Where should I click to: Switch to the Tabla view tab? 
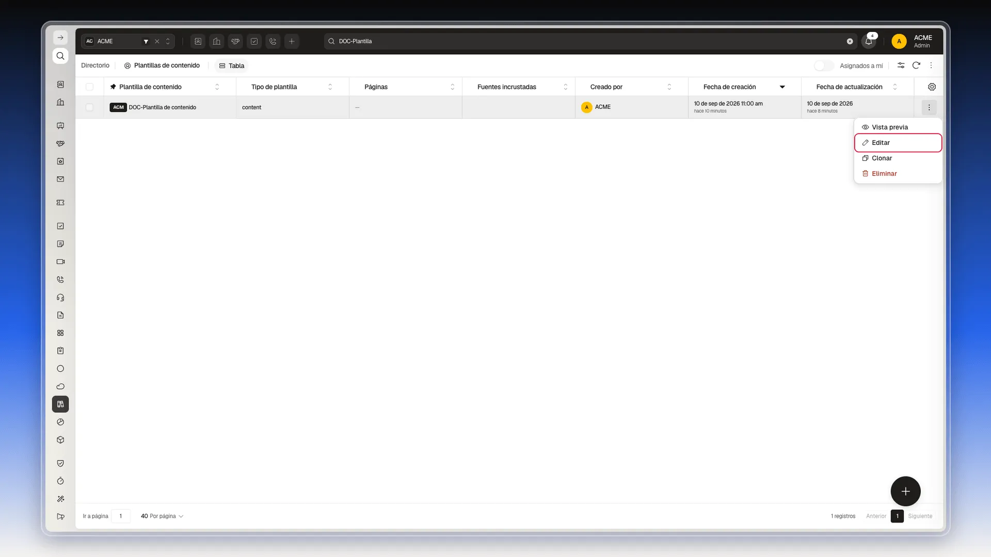232,65
